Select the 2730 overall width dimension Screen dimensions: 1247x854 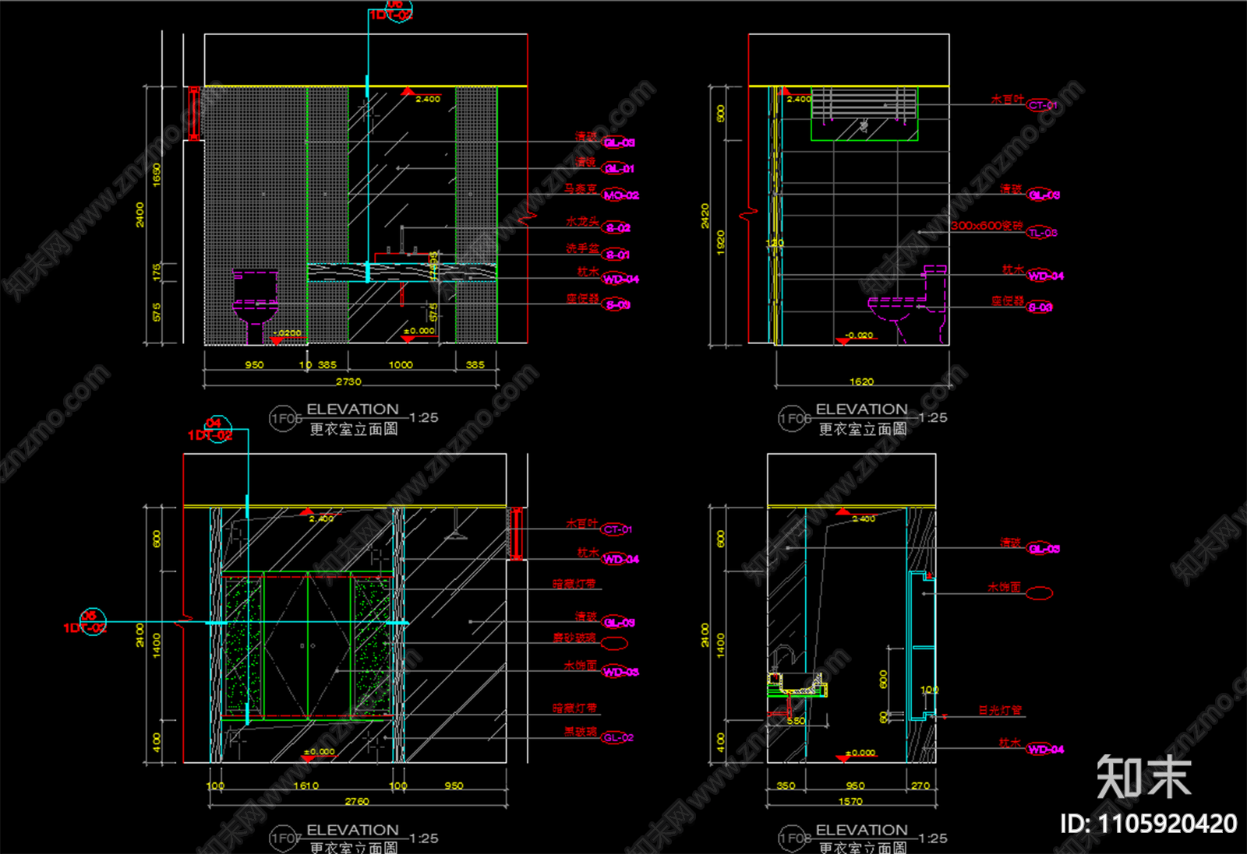click(348, 381)
